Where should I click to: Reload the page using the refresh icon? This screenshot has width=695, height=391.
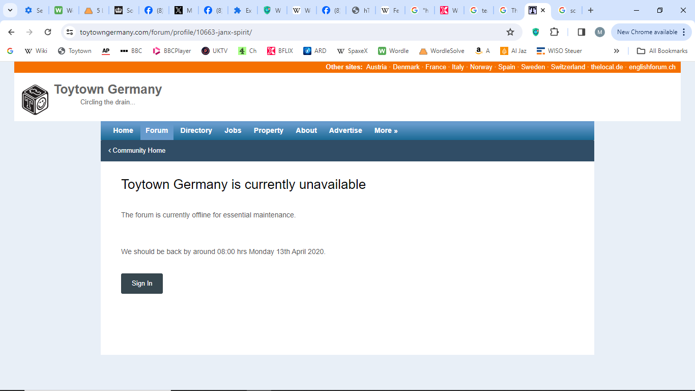click(x=48, y=32)
